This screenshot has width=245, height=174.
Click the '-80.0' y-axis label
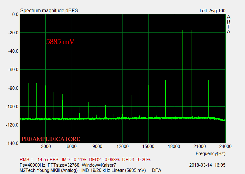click(13, 88)
